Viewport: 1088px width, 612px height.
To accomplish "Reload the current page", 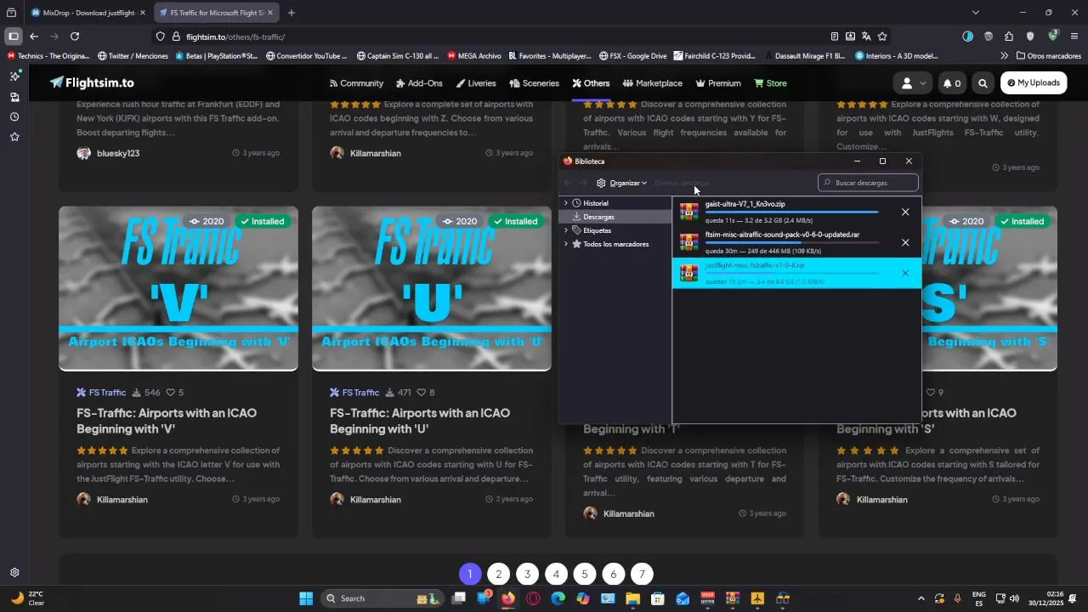I will 75,37.
